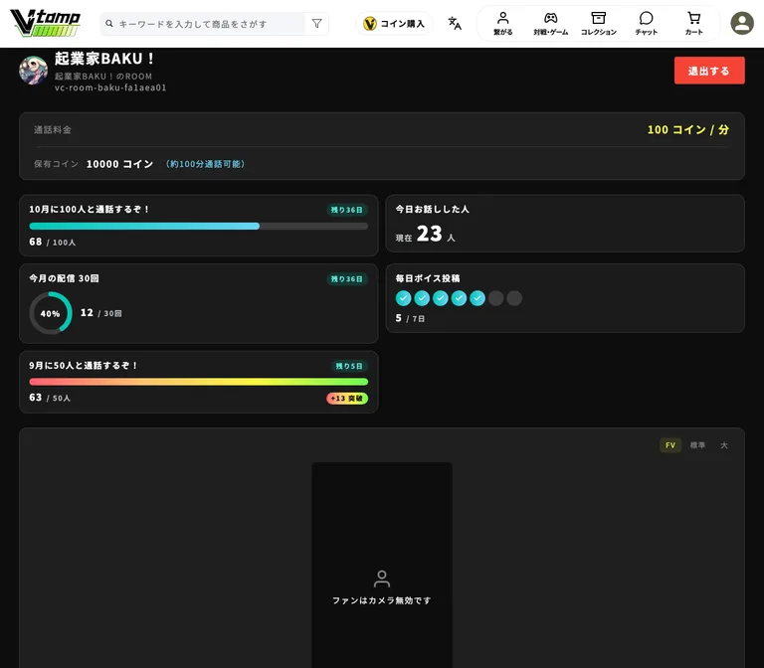The image size is (764, 668).
Task: Click the 5 / 7日 count
Action: tap(410, 318)
